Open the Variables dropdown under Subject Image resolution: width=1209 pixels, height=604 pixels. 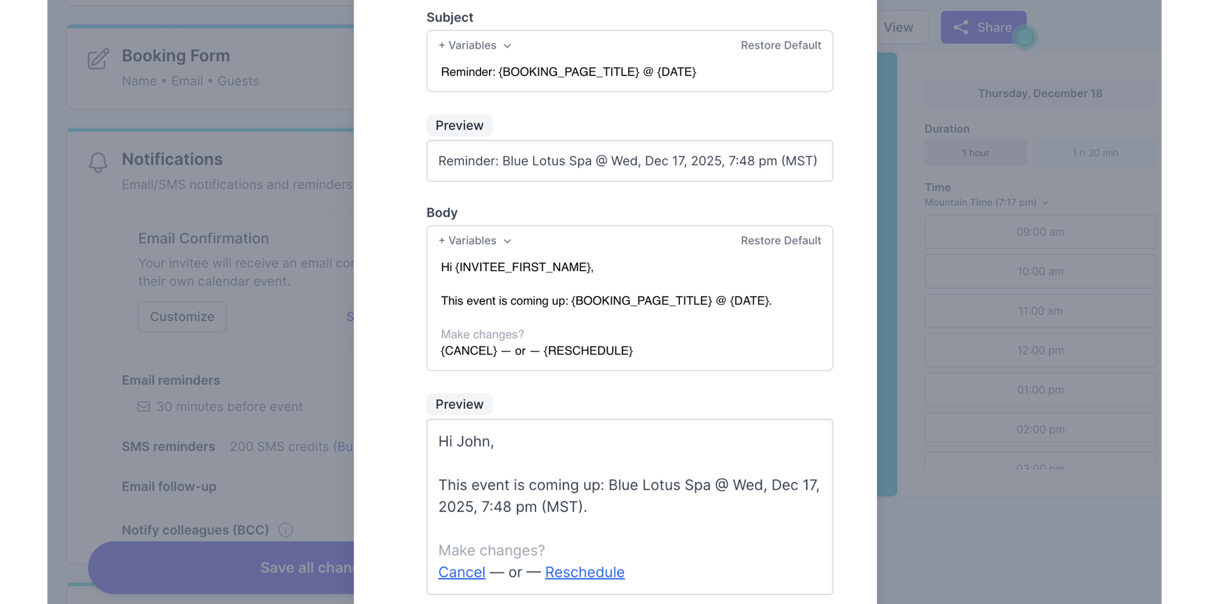(474, 45)
